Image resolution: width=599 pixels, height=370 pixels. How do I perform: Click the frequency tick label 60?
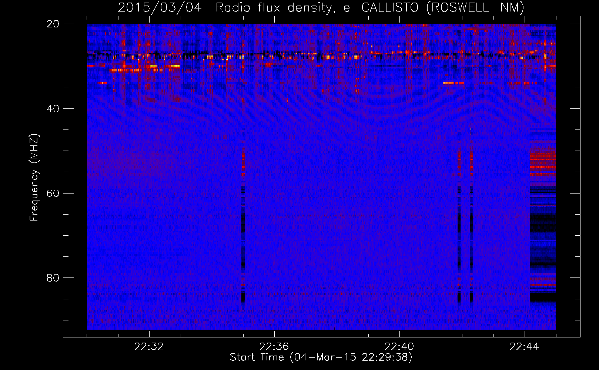pyautogui.click(x=53, y=194)
